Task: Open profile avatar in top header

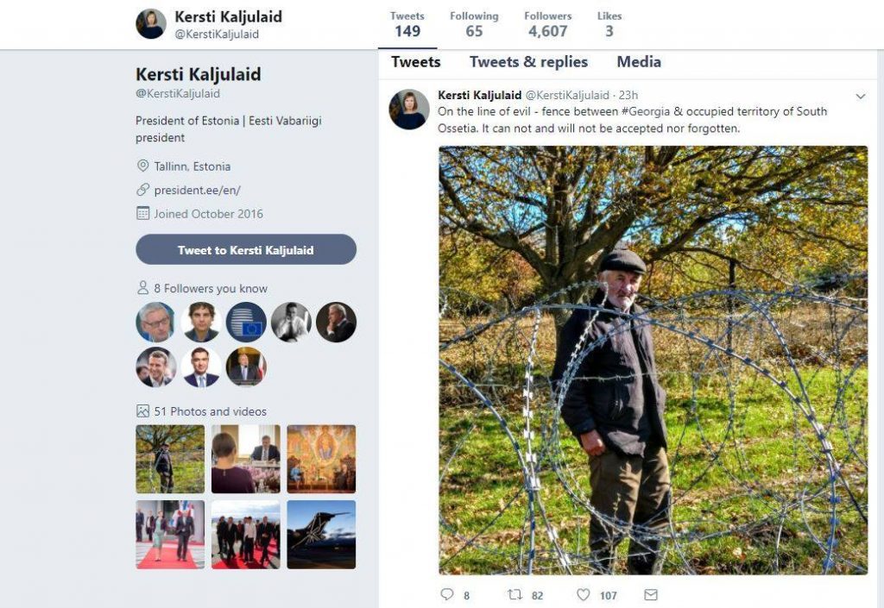Action: pos(150,23)
